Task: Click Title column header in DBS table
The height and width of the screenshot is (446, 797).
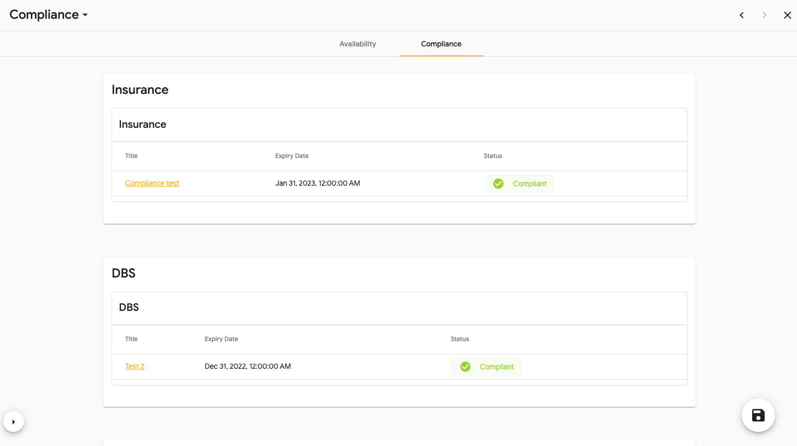Action: pos(131,339)
